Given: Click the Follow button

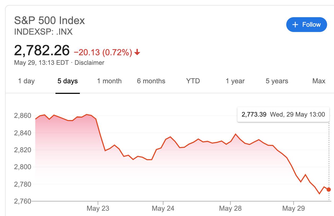Looking at the screenshot, I should (306, 25).
